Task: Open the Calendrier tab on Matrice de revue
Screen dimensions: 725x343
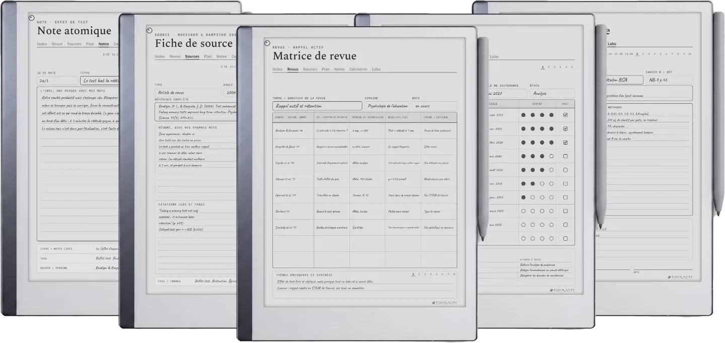Action: (358, 69)
